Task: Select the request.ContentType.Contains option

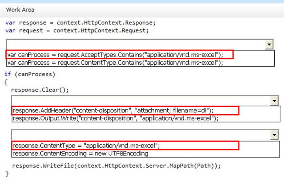Action: [x=115, y=62]
